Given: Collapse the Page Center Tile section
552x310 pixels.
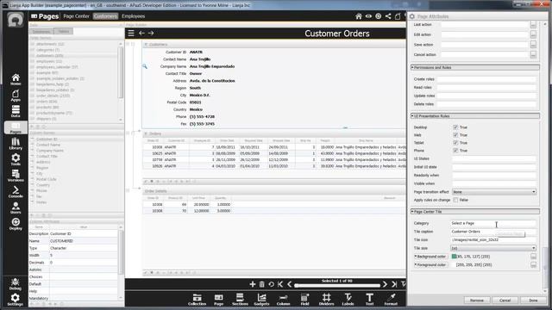Looking at the screenshot, I should pos(475,212).
